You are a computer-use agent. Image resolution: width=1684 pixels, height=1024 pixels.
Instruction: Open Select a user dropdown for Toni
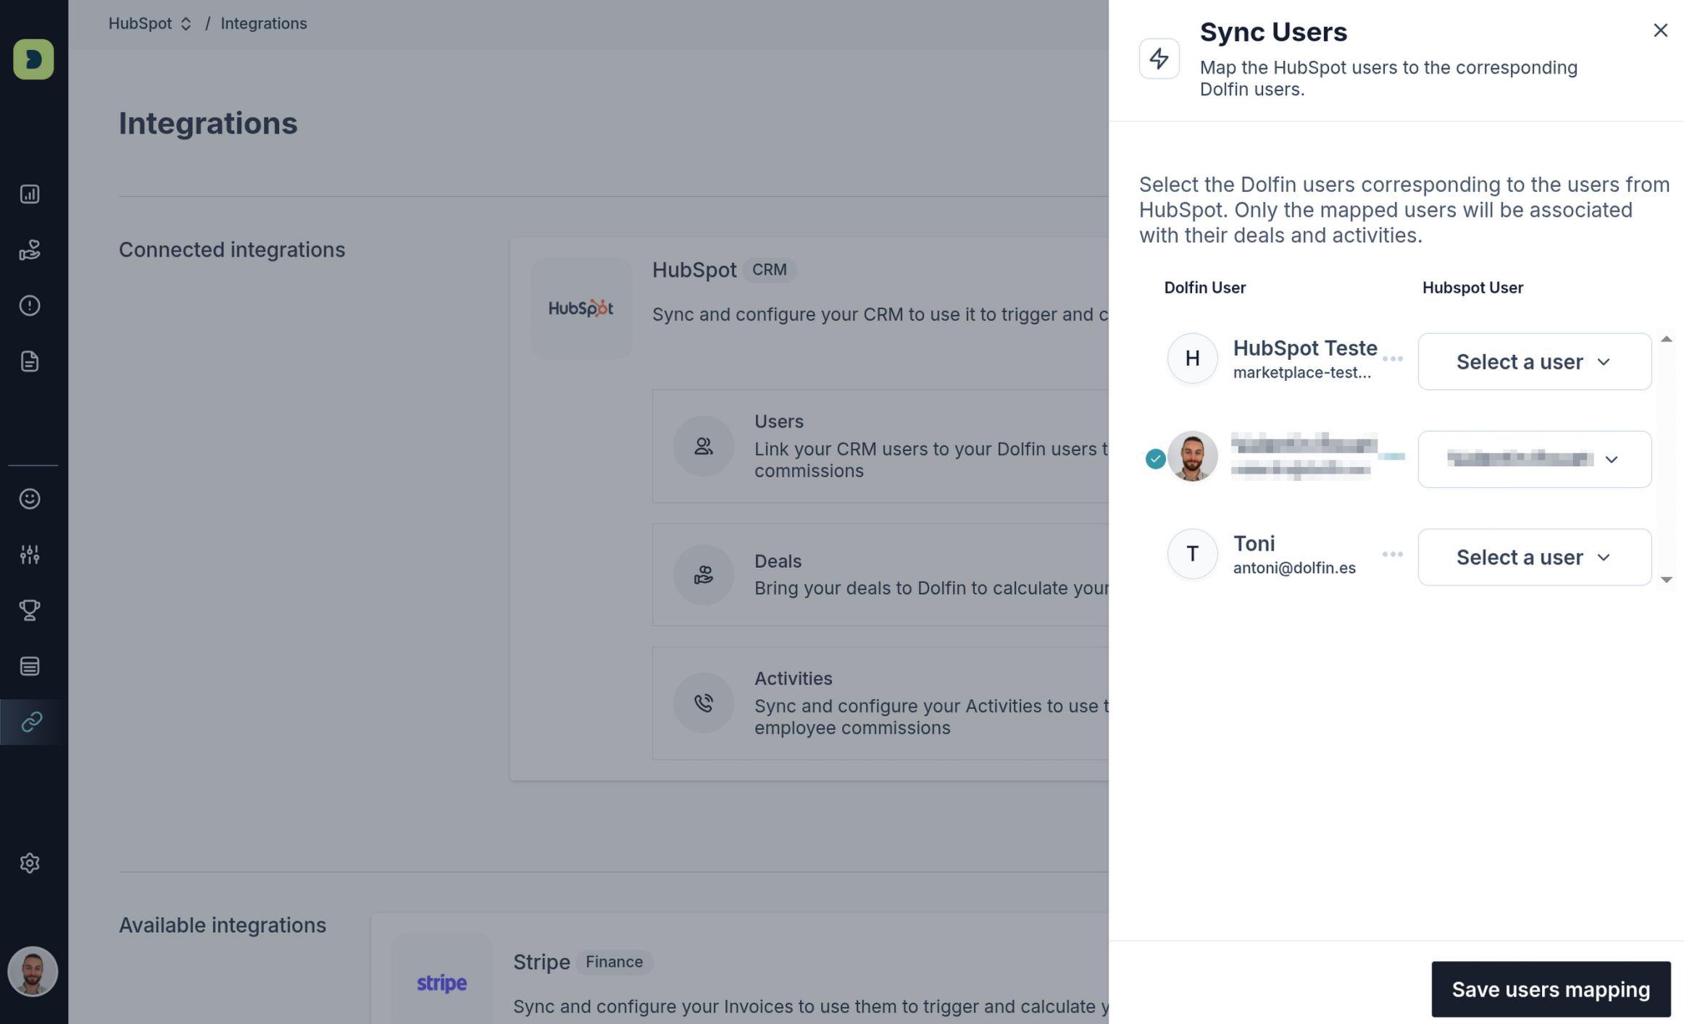pyautogui.click(x=1535, y=557)
